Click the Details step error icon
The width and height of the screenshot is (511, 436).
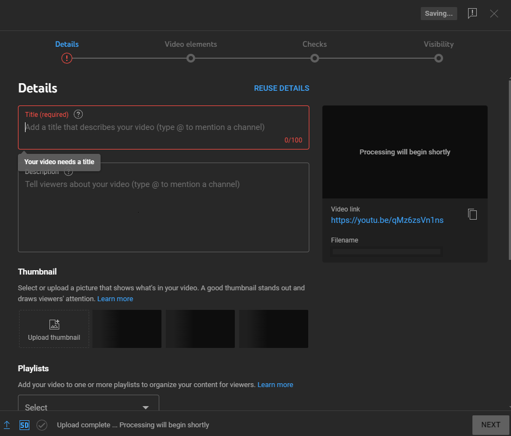pos(67,58)
